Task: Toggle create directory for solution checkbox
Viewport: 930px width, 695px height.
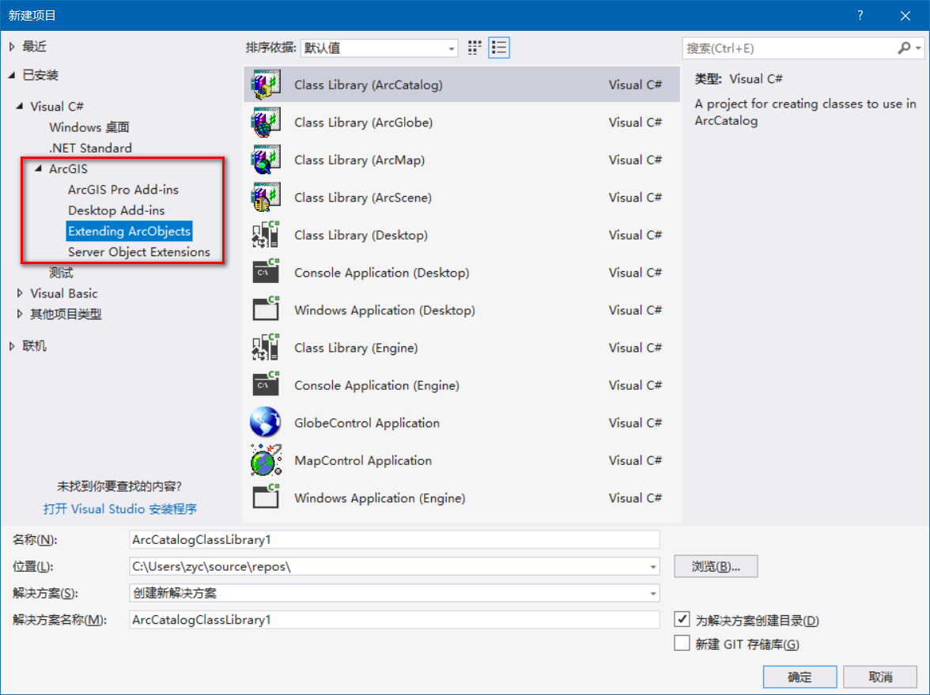Action: pyautogui.click(x=682, y=620)
